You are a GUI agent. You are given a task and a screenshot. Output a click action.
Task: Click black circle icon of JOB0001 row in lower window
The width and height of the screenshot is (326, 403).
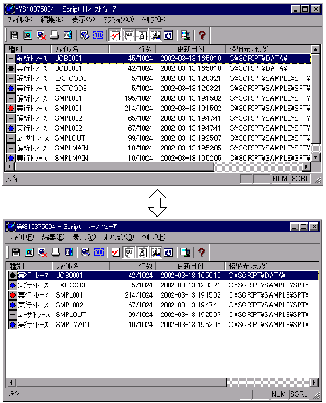[12, 275]
